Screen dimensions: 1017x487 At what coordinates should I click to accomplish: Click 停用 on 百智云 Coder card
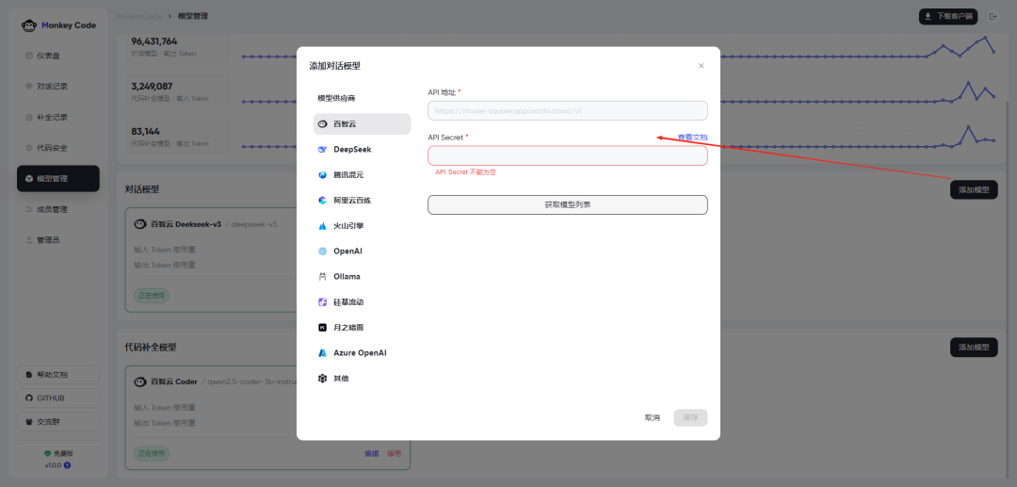coord(394,453)
